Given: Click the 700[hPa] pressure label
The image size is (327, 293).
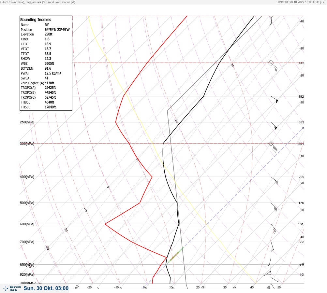Looking at the screenshot, I should 27,242.
